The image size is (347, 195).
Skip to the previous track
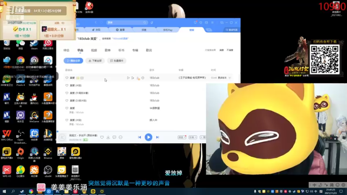(139, 137)
